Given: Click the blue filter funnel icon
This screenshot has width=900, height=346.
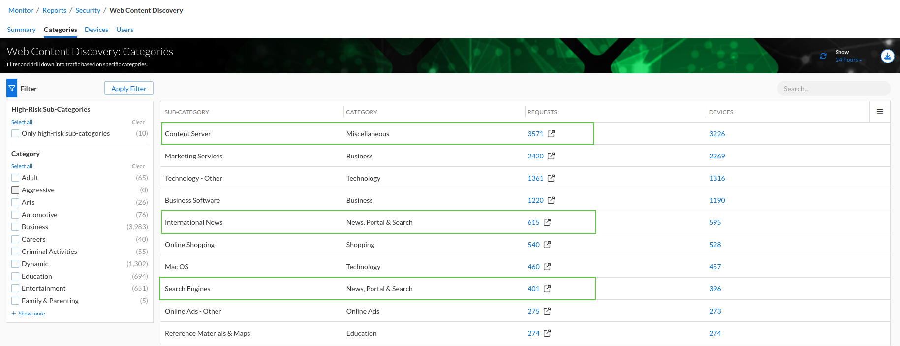Looking at the screenshot, I should 12,89.
